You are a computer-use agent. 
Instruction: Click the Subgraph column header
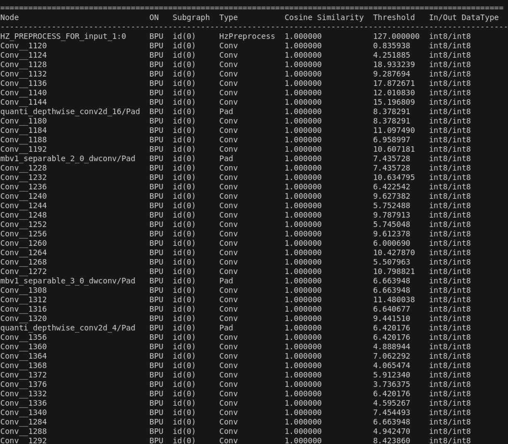pos(191,17)
